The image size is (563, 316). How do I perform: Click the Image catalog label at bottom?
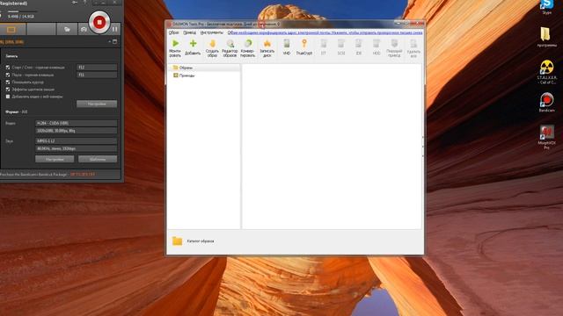[x=201, y=241]
